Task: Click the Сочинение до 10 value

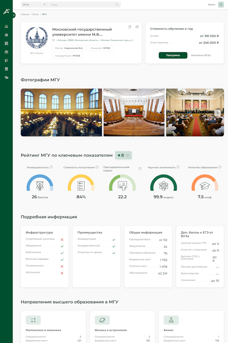Action: click(215, 281)
